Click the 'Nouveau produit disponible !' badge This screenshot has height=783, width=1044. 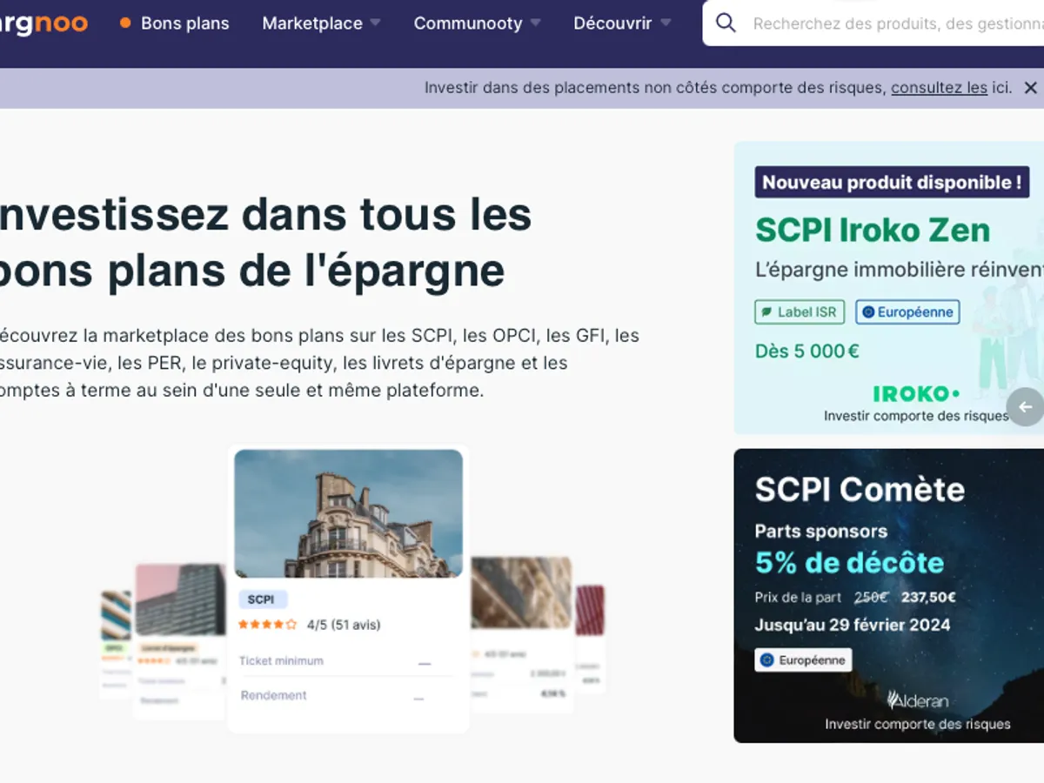pyautogui.click(x=893, y=183)
